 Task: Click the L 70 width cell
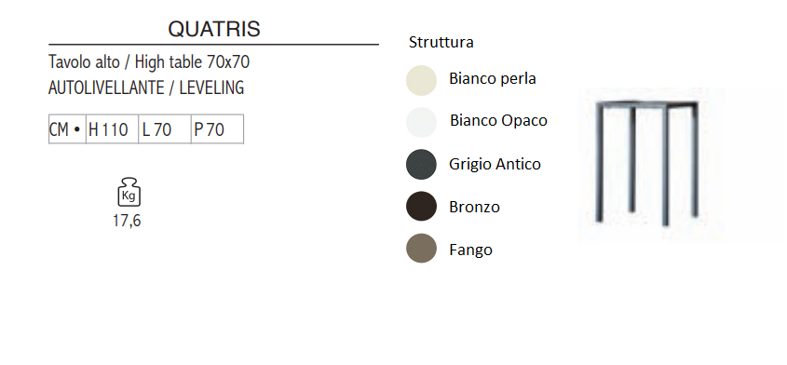pyautogui.click(x=165, y=129)
